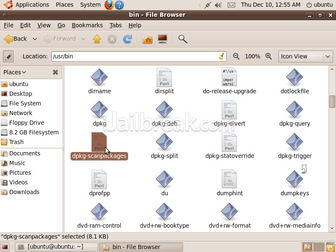Zoom out using the minus magnifier
Screen dimensions: 336x252
236,56
